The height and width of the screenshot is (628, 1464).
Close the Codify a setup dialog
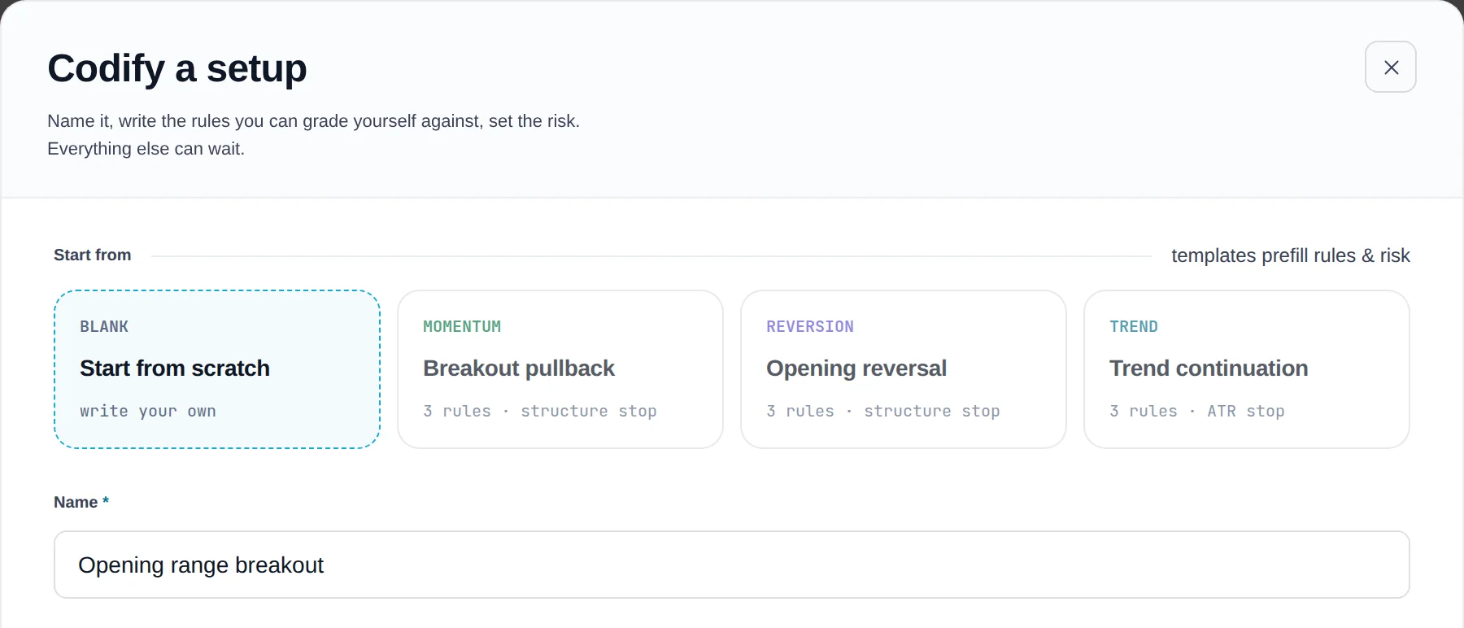(x=1390, y=67)
